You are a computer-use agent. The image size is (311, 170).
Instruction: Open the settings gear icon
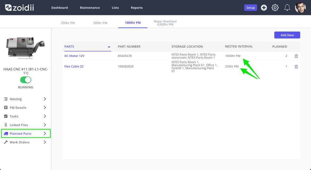pyautogui.click(x=275, y=8)
